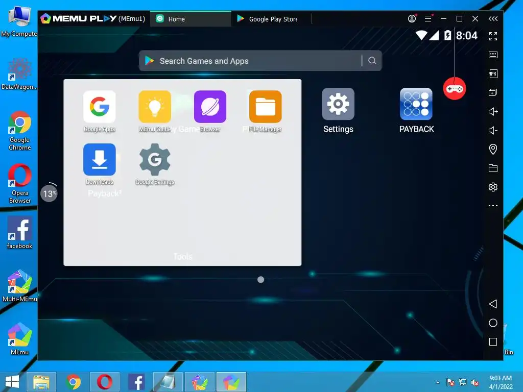This screenshot has height=392, width=523.
Task: Collapse the sidebar with triple chevron
Action: 493,19
